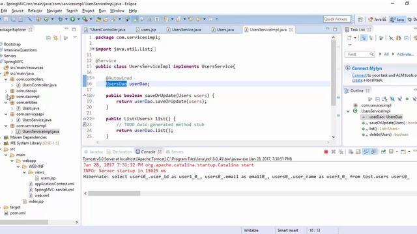Image resolution: width=417 pixels, height=234 pixels.
Task: Click the editor vertical scrollbar thumb
Action: click(333, 73)
